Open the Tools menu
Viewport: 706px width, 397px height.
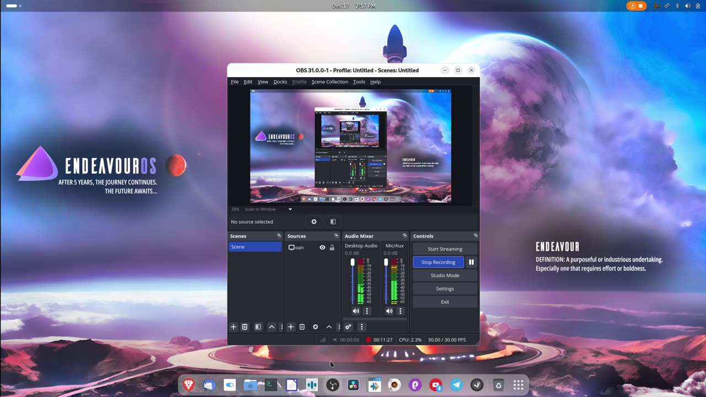pos(359,82)
